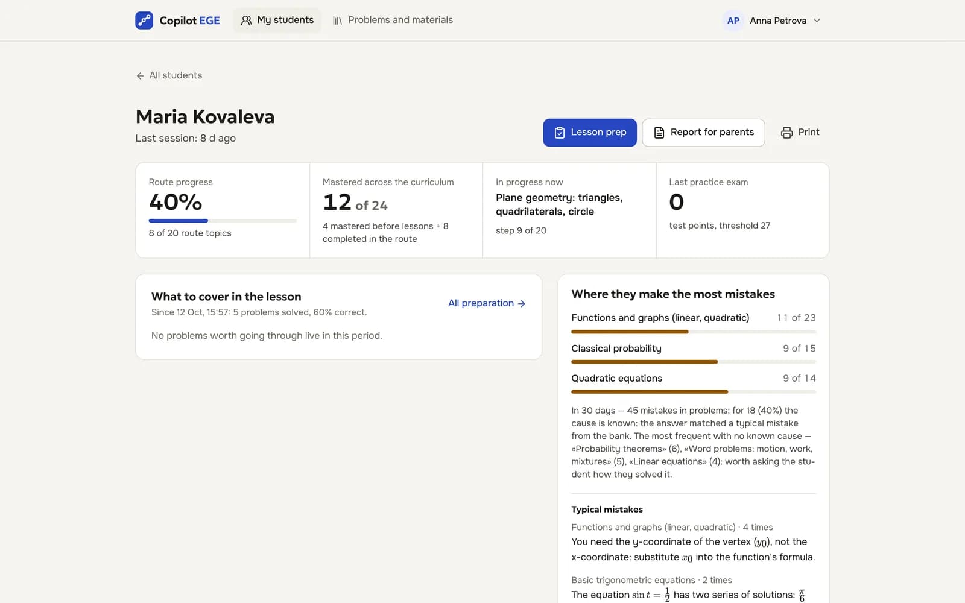Click the 'Typical mistakes' heading

tap(607, 510)
